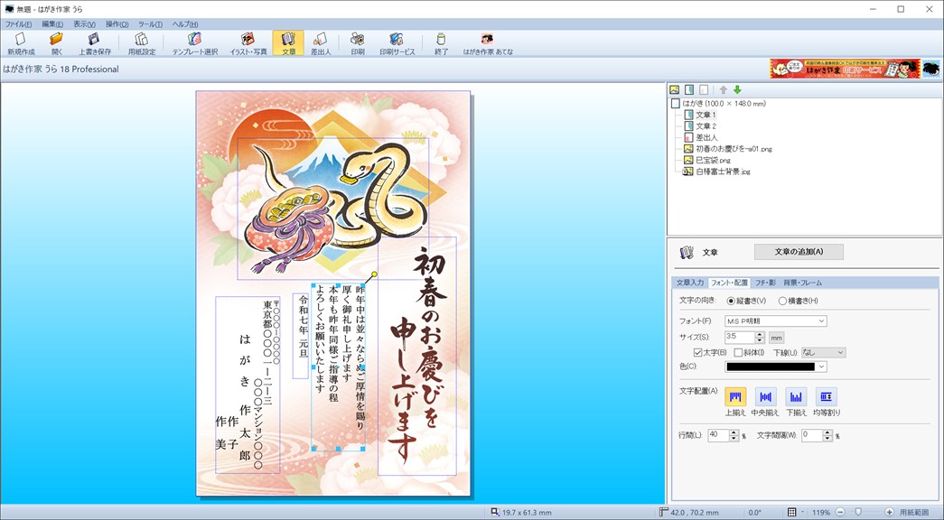This screenshot has width=944, height=520.
Task: Select 縦書き vertical writing radio button
Action: [731, 301]
